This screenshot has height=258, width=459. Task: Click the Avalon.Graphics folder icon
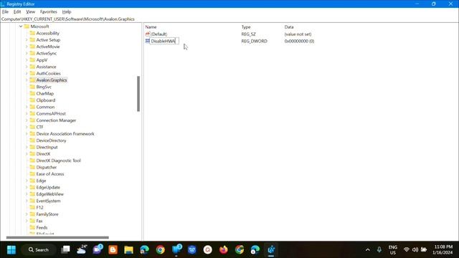32,80
